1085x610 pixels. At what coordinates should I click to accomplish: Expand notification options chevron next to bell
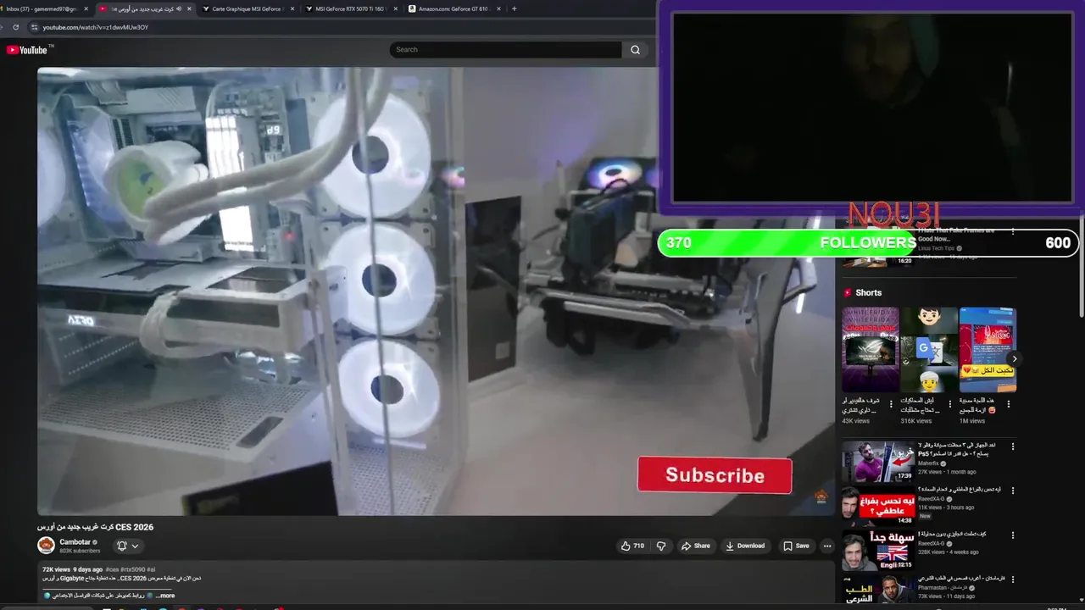135,546
